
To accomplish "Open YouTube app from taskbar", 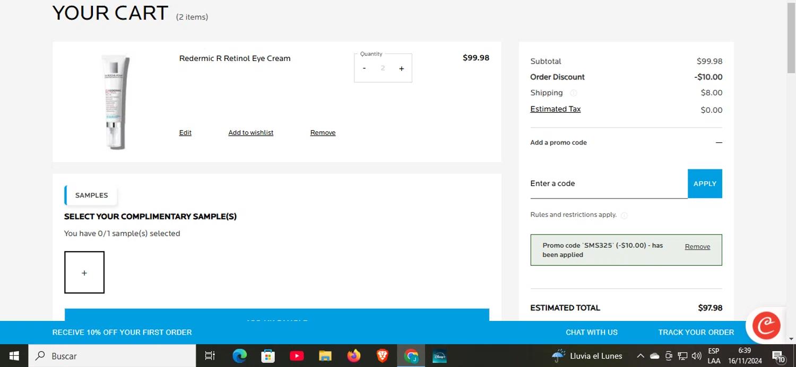I will pos(297,356).
